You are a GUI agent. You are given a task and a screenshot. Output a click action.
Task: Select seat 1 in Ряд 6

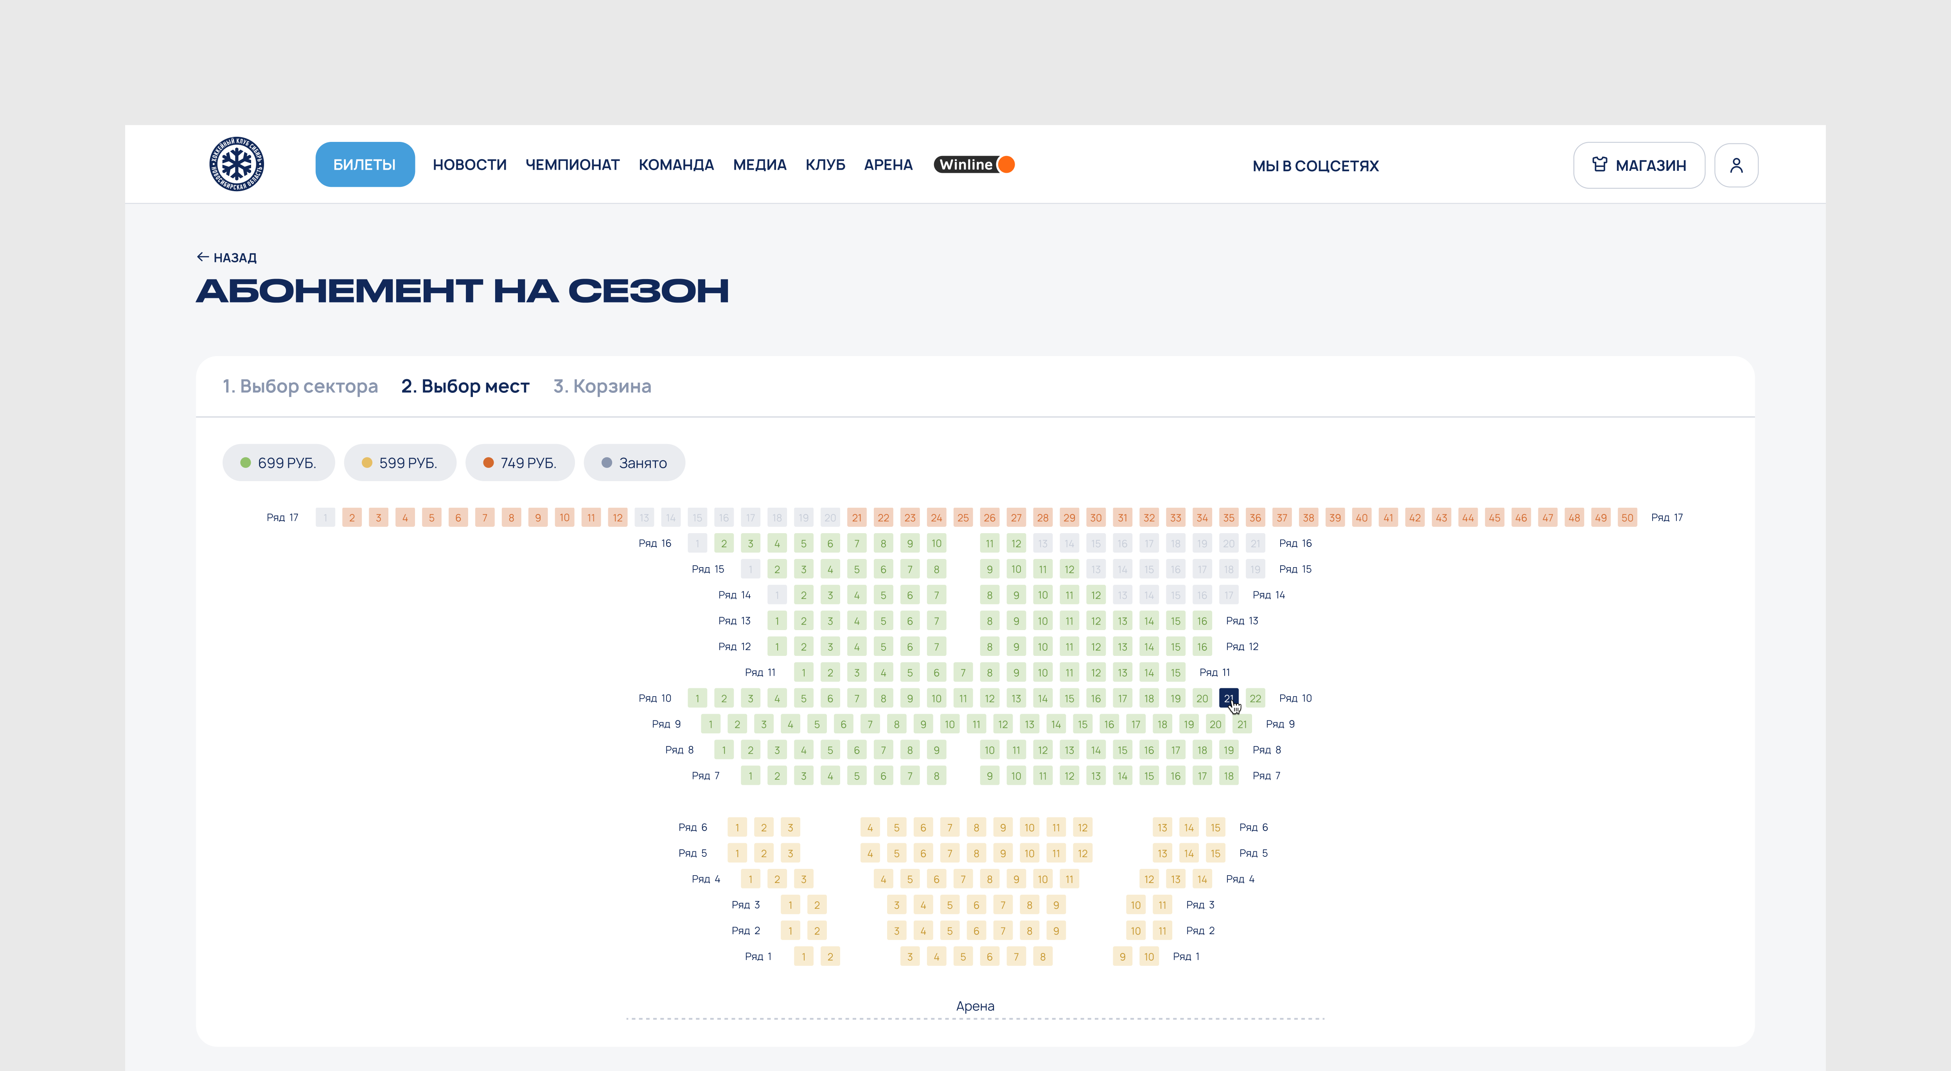point(737,827)
